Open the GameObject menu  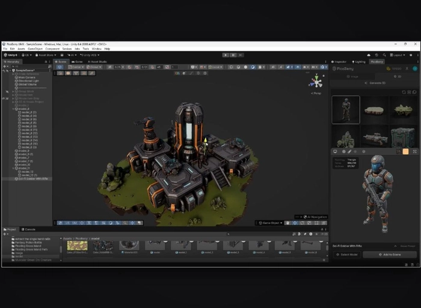[x=35, y=49]
